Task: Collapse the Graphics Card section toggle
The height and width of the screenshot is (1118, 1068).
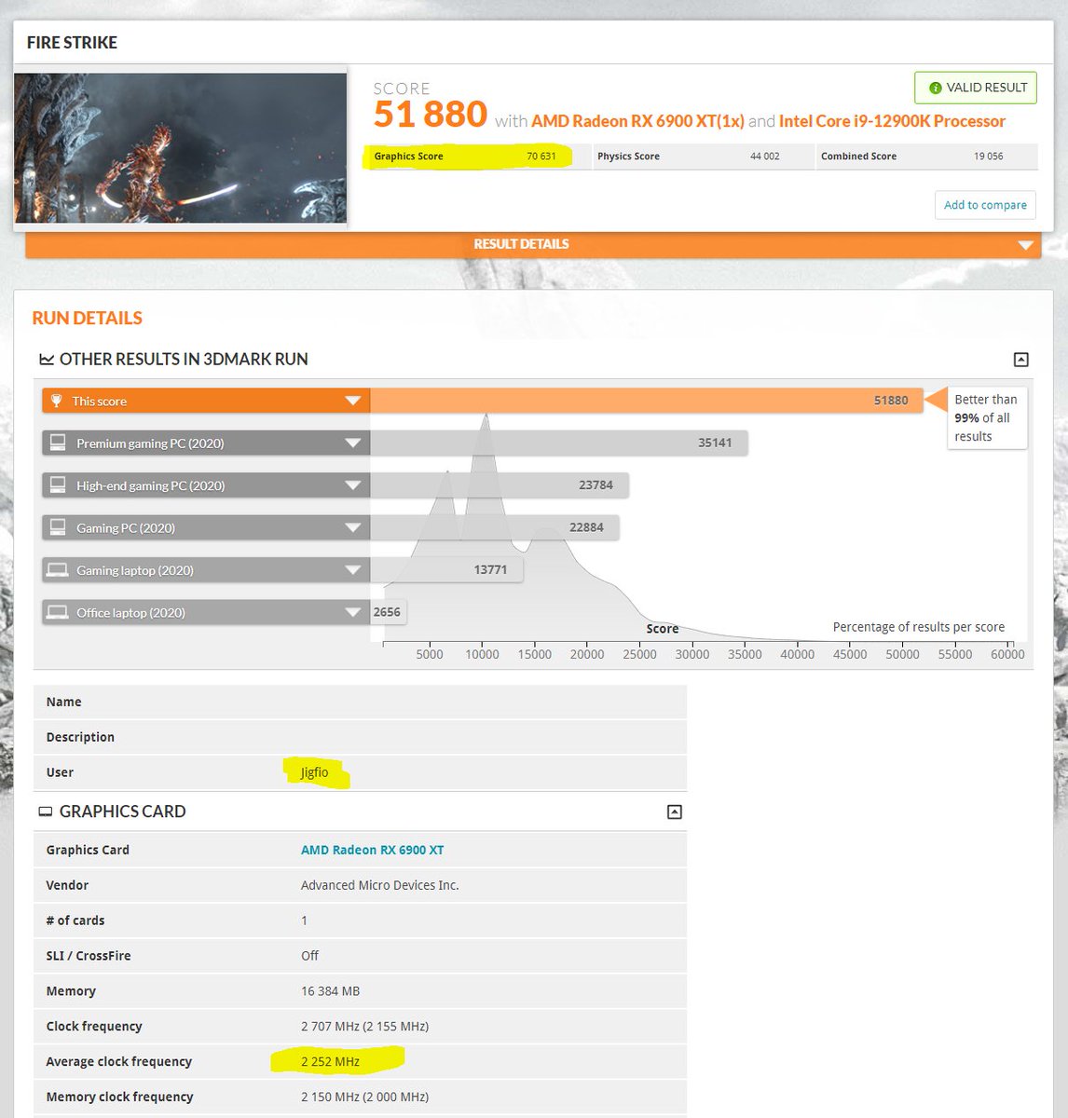Action: (x=675, y=812)
